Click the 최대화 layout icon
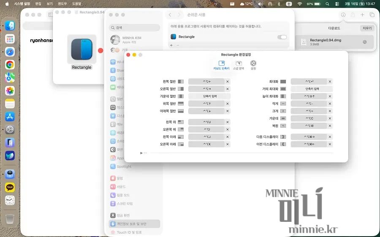Viewport: 380px width, 237px height. pyautogui.click(x=283, y=81)
